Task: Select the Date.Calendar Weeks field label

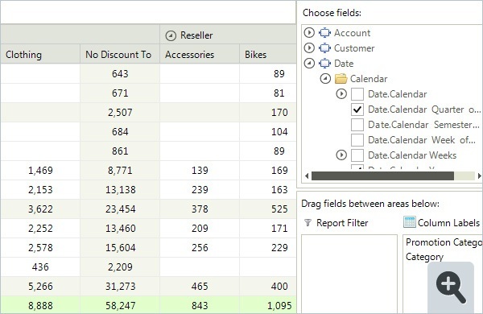Action: [x=412, y=155]
